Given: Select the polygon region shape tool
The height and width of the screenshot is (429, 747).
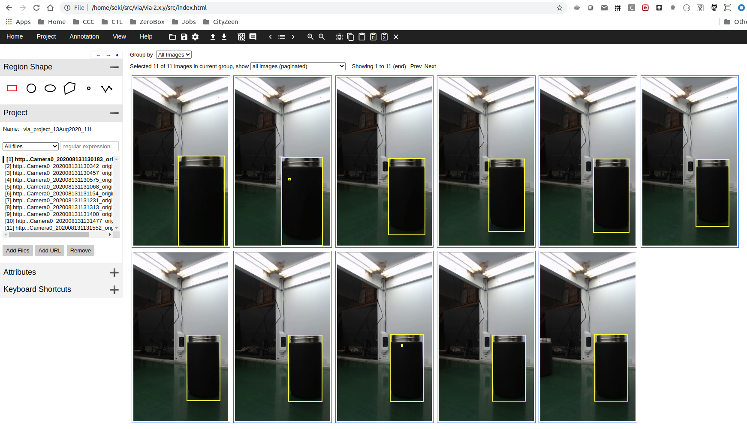Looking at the screenshot, I should (69, 88).
